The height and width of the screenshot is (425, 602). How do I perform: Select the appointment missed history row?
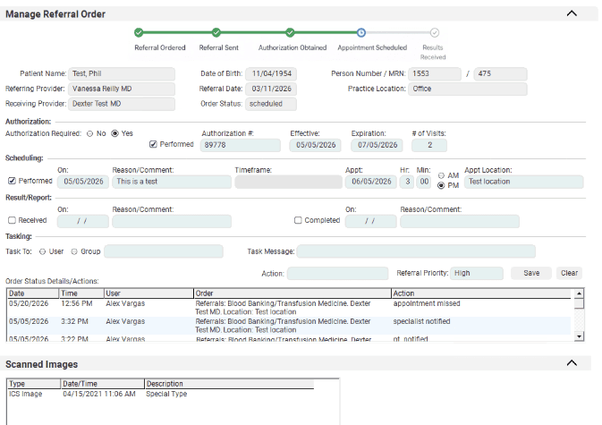pyautogui.click(x=289, y=308)
